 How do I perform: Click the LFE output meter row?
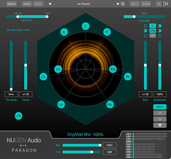pyautogui.click(x=146, y=141)
